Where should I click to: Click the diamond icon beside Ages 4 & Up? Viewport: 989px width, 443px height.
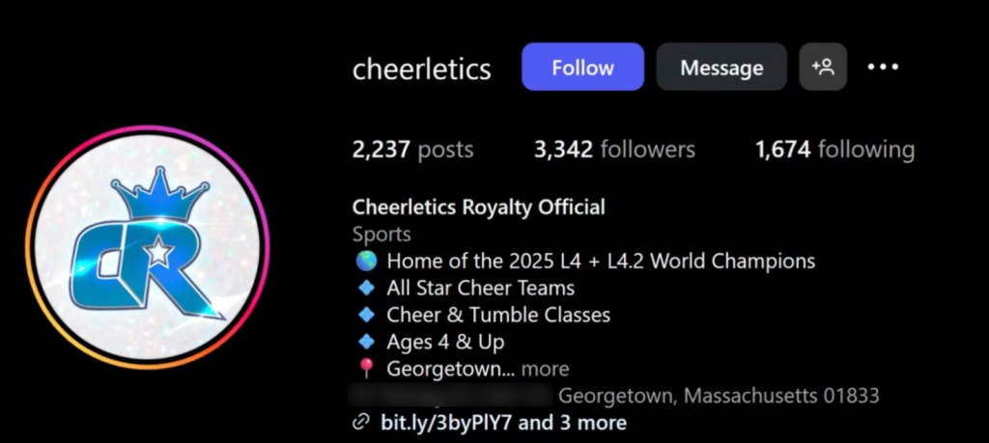(x=365, y=342)
